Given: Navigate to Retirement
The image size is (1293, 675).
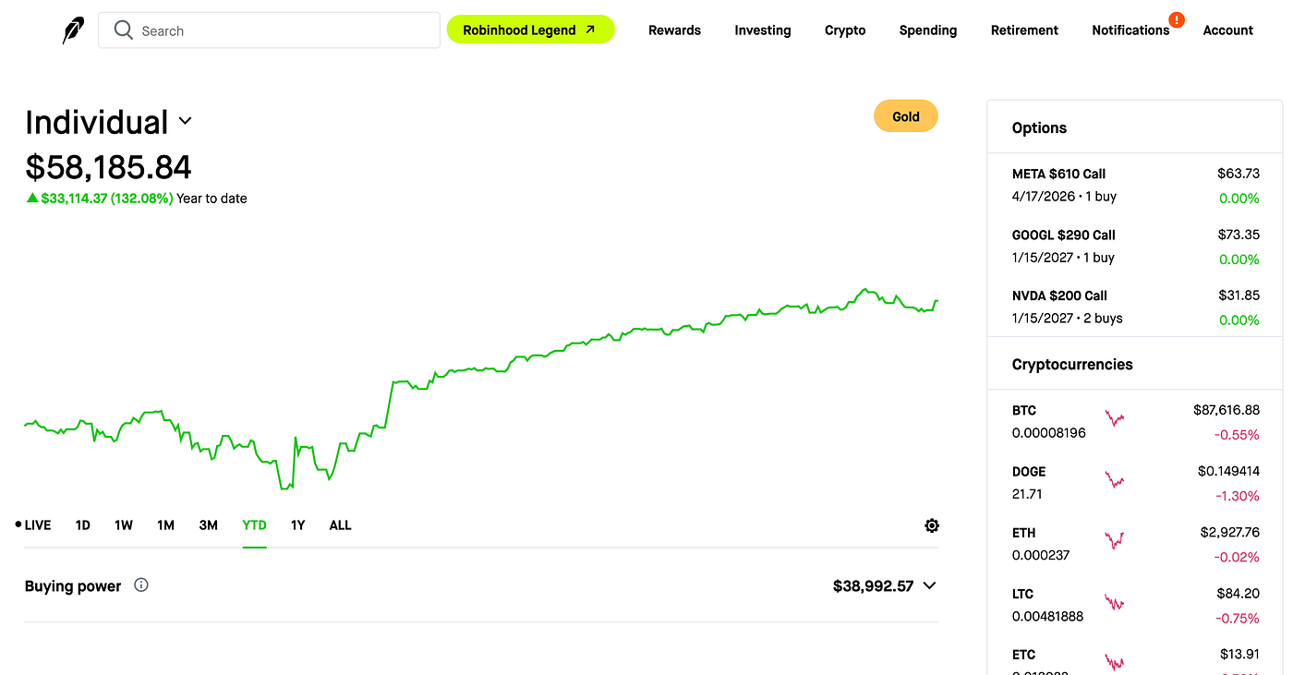Looking at the screenshot, I should (1024, 30).
